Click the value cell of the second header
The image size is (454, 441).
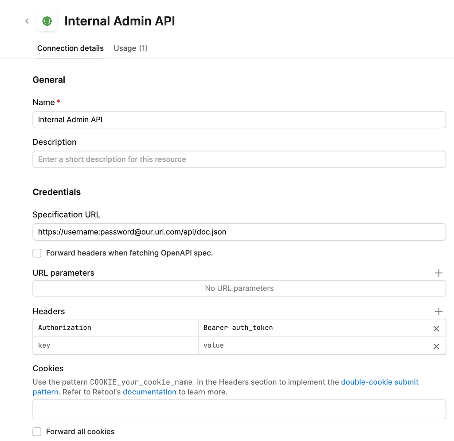pyautogui.click(x=310, y=346)
